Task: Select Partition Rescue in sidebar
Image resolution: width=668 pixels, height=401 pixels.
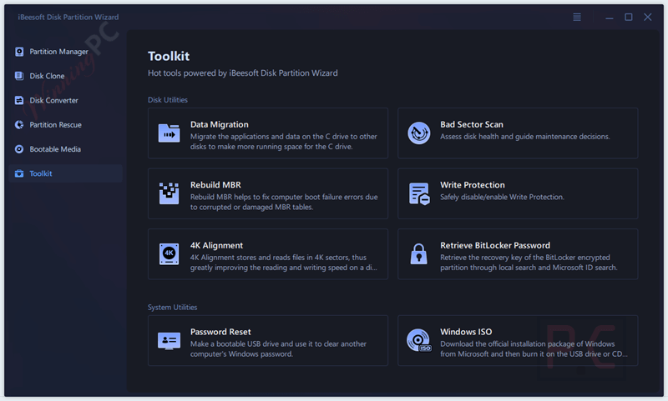Action: [55, 124]
